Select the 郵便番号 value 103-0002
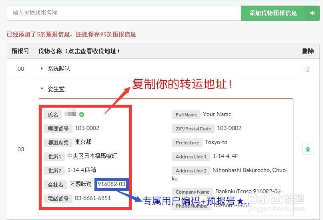 pyautogui.click(x=87, y=128)
